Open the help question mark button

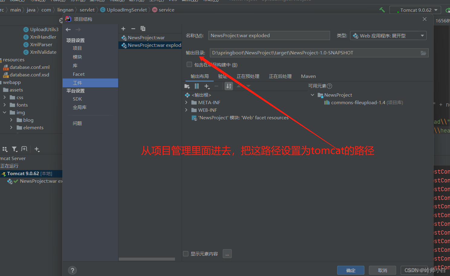(x=73, y=270)
